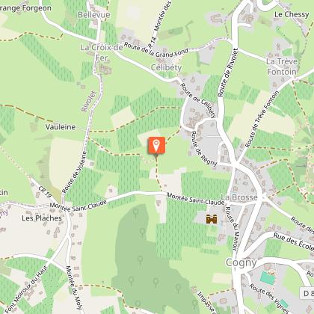314x314 pixels.
Task: Select the Le Chessy label
Action: click(292, 14)
